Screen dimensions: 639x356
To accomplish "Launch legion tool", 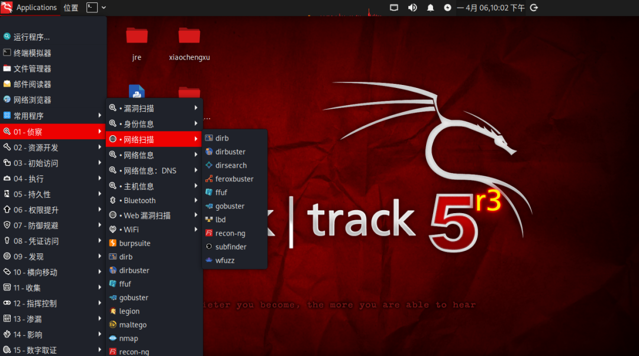I will pos(154,311).
